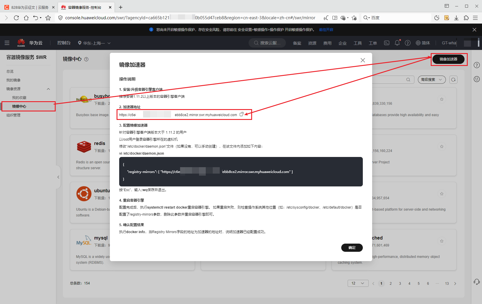Screen dimensions: 482x304
Task: Open the customer service headset icon
Action: (x=477, y=282)
